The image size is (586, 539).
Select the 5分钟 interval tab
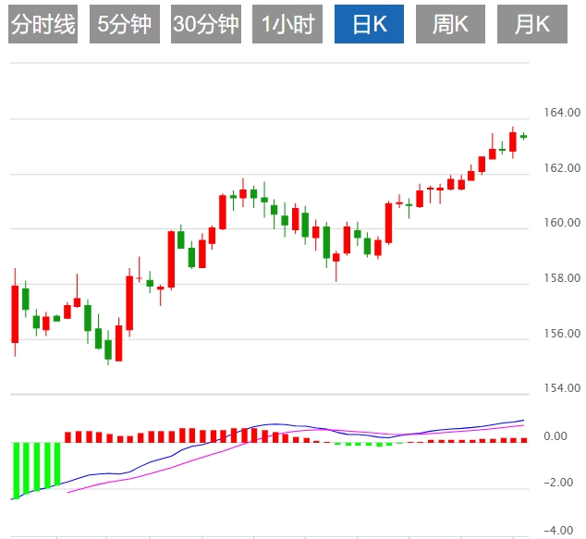(x=125, y=24)
